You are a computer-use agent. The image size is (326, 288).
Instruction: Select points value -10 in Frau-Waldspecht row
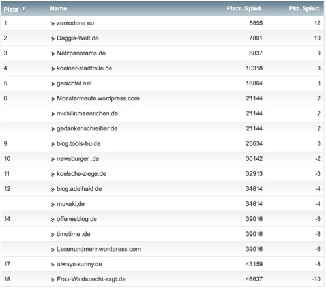(316, 279)
